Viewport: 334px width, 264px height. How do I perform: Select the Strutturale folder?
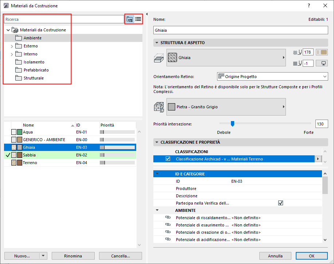[x=73, y=78]
